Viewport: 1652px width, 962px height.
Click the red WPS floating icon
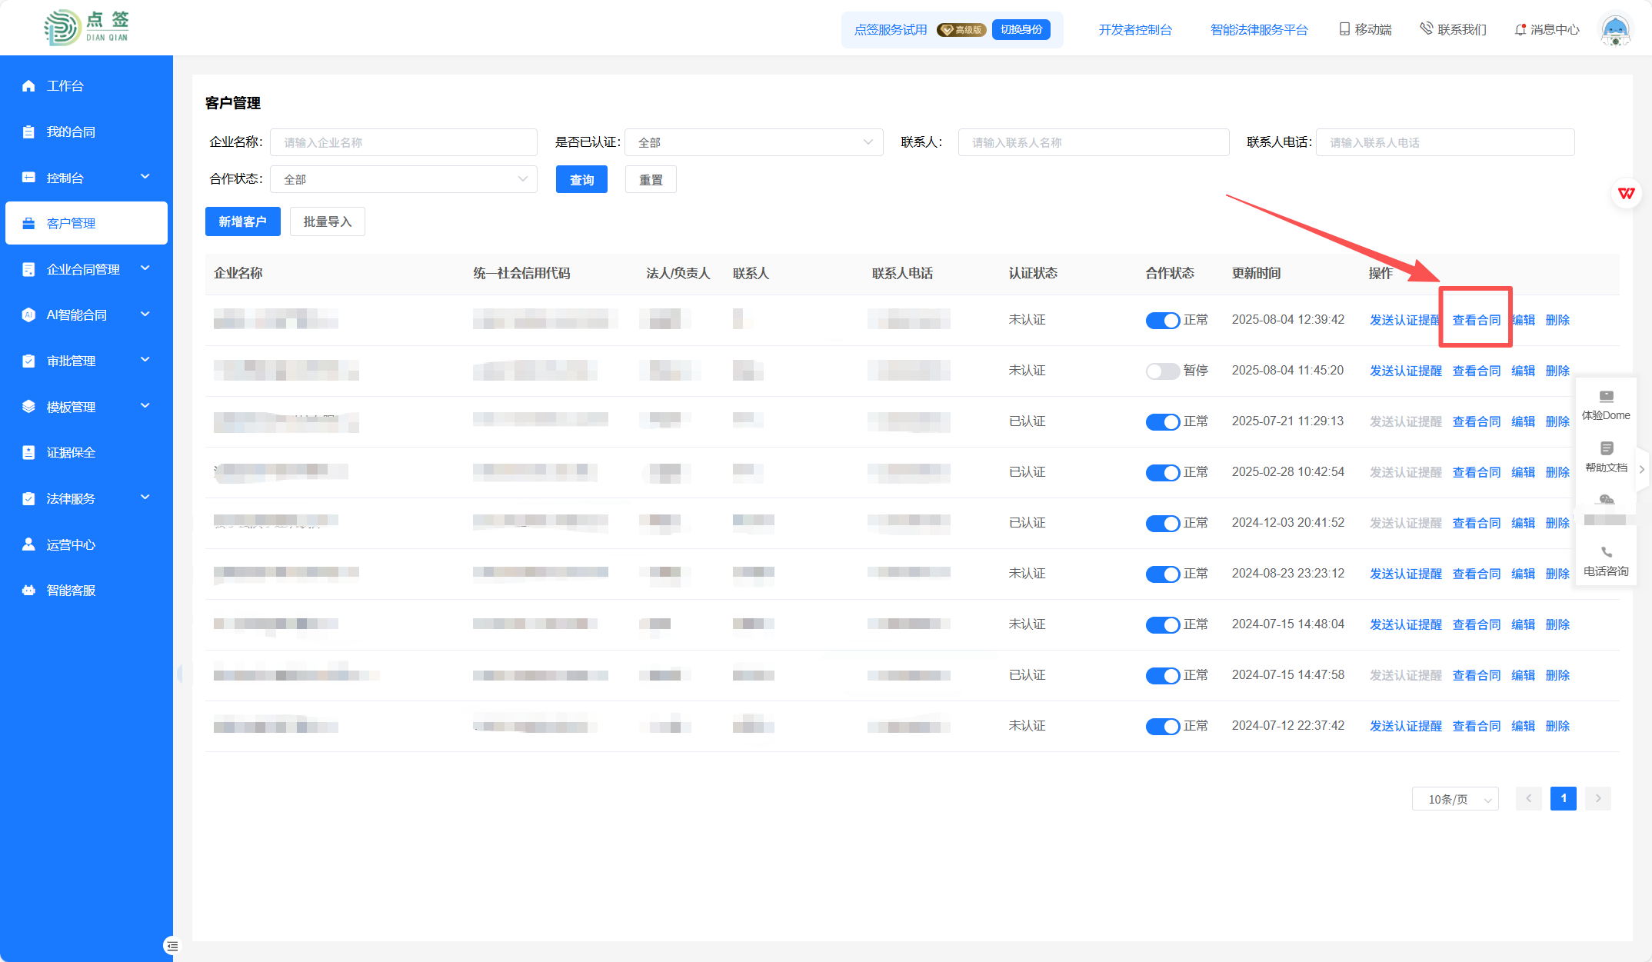1626,193
